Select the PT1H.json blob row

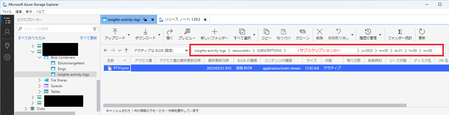pos(120,68)
